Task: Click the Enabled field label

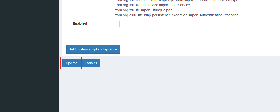Action: point(80,23)
